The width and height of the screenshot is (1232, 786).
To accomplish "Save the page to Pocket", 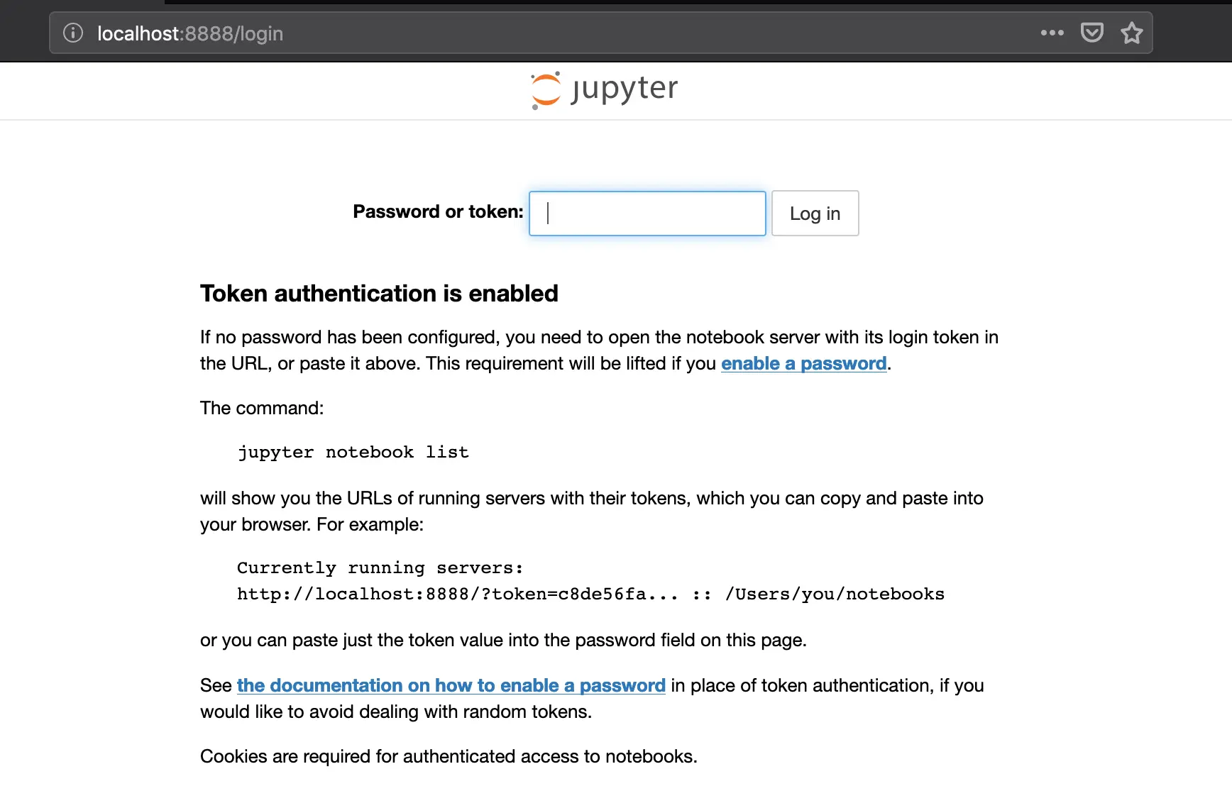I will click(x=1091, y=33).
